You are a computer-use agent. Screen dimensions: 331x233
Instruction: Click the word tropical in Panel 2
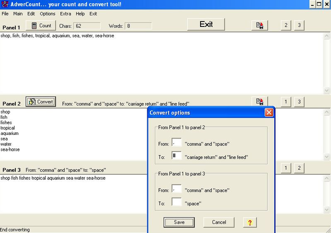tap(7, 128)
